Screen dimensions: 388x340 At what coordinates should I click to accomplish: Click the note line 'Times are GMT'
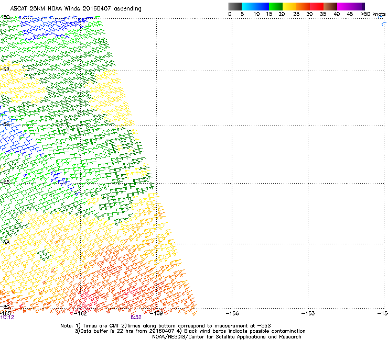tap(101, 326)
